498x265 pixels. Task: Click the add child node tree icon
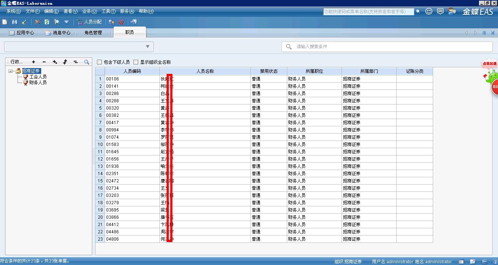pos(55,62)
